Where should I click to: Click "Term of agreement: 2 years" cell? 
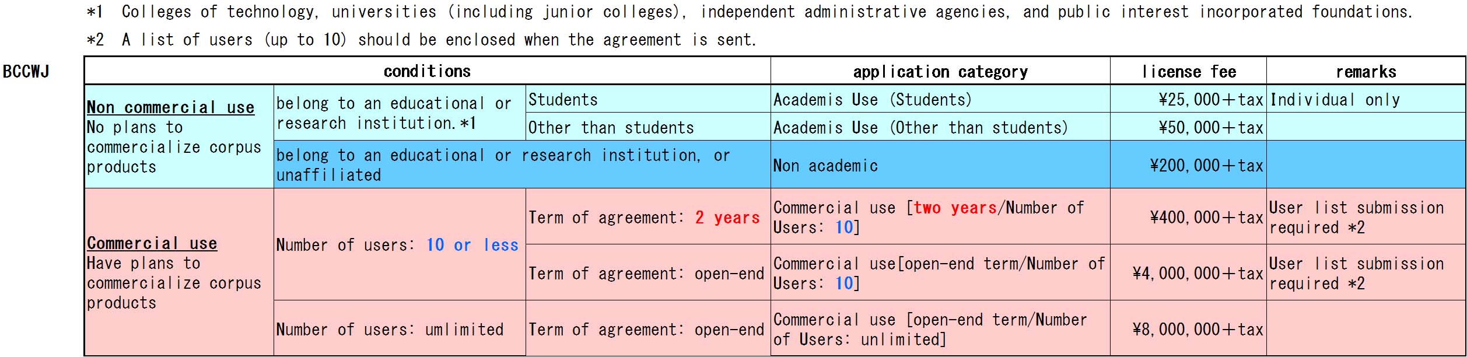[x=644, y=218]
